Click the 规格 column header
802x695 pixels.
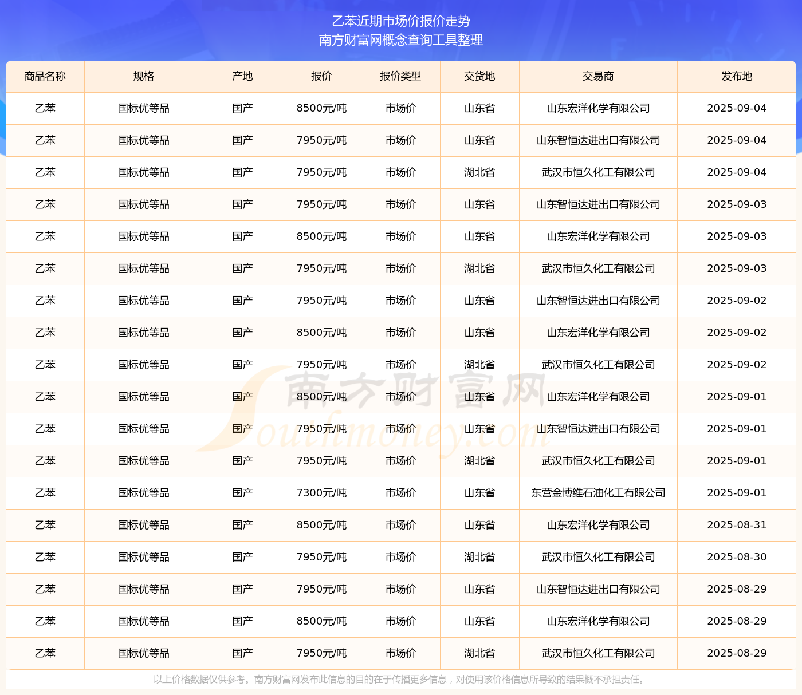tap(144, 76)
